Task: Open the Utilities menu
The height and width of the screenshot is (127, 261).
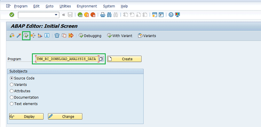Action: [x=65, y=6]
